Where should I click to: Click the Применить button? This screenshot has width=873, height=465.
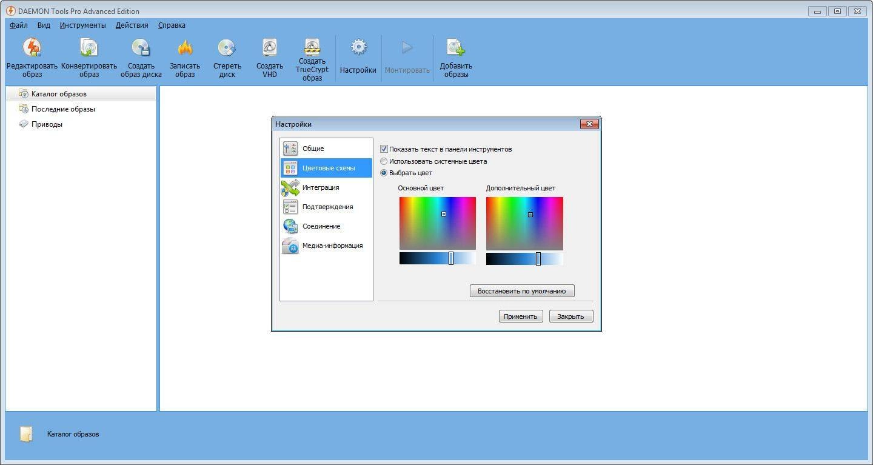[521, 316]
